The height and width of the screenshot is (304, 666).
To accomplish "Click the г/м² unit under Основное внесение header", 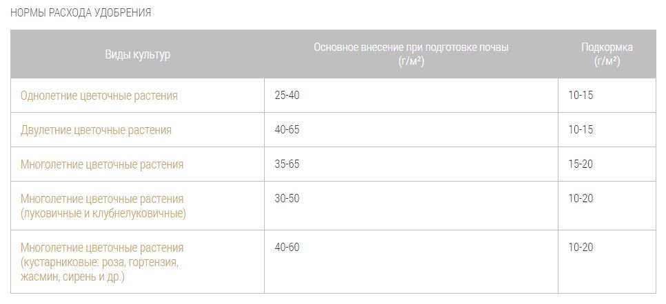I will (x=411, y=61).
